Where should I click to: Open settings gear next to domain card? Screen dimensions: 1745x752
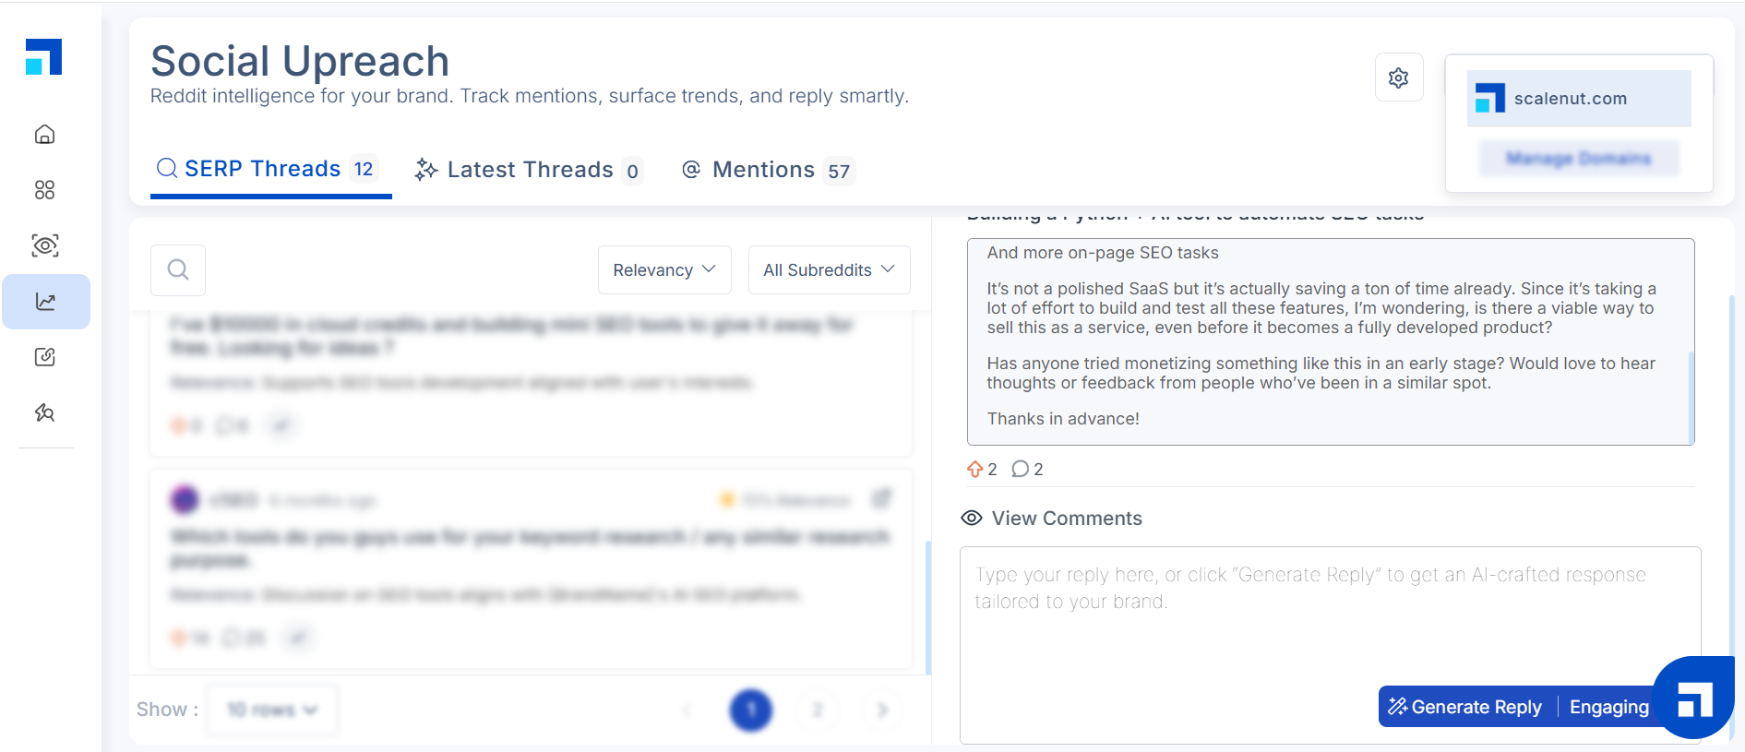[x=1399, y=78]
